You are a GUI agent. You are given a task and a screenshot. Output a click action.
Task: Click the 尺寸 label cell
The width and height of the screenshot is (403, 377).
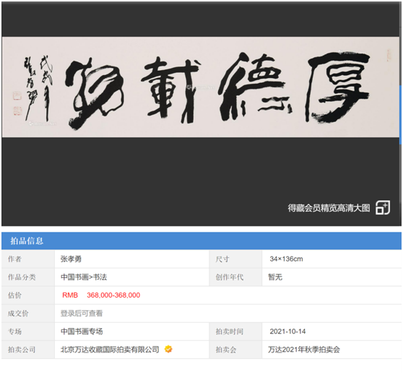click(x=235, y=259)
